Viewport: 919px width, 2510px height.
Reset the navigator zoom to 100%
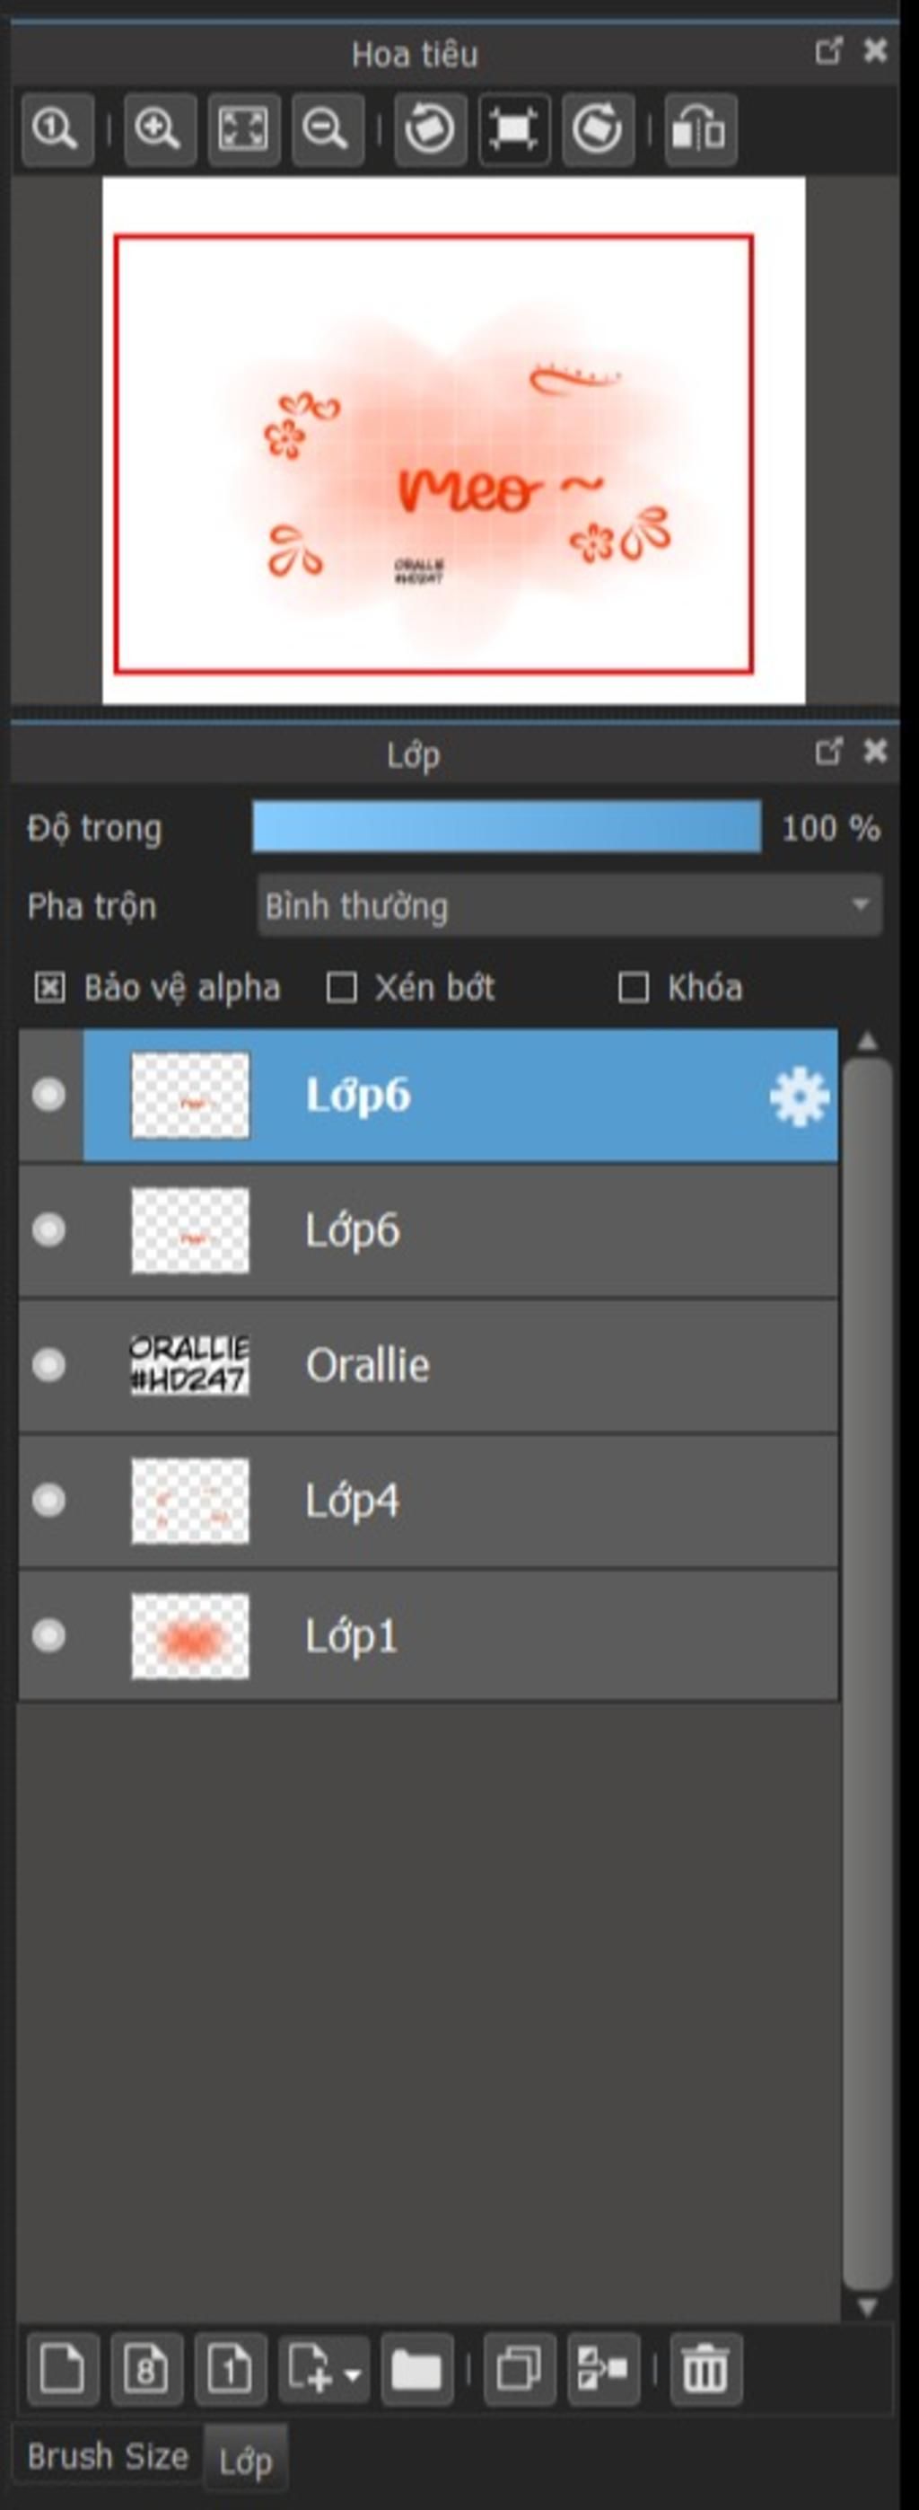[x=57, y=128]
